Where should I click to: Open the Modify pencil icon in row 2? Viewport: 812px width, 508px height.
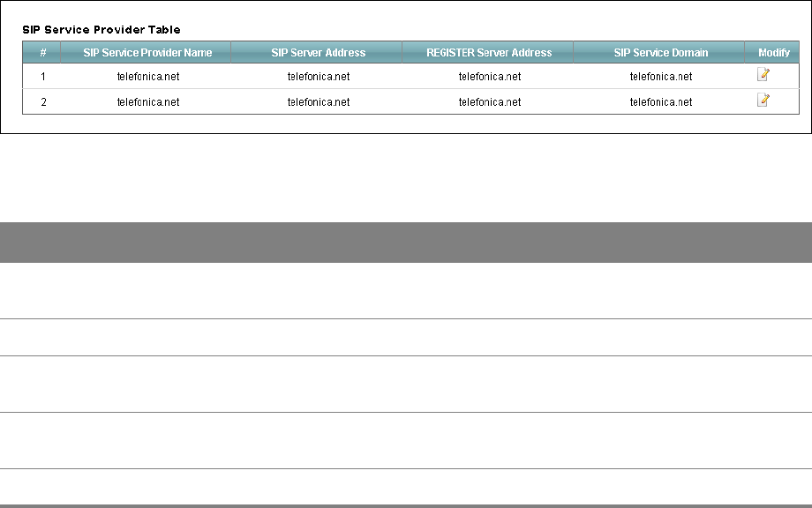[763, 101]
